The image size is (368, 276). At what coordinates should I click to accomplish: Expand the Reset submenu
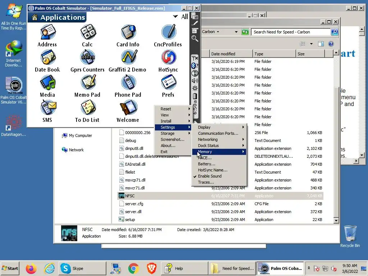point(173,109)
